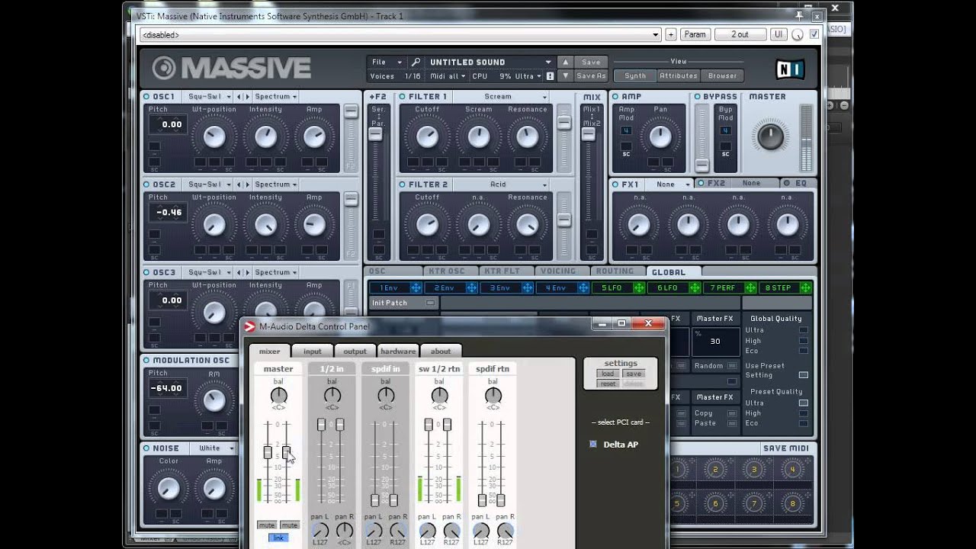Click macro control knob 8
The image size is (976, 549).
coord(792,504)
